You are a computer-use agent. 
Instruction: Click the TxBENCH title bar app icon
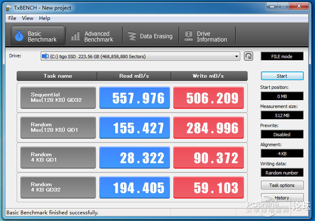[8, 7]
